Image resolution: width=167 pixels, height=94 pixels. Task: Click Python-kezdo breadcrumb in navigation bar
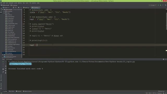pos(5,5)
